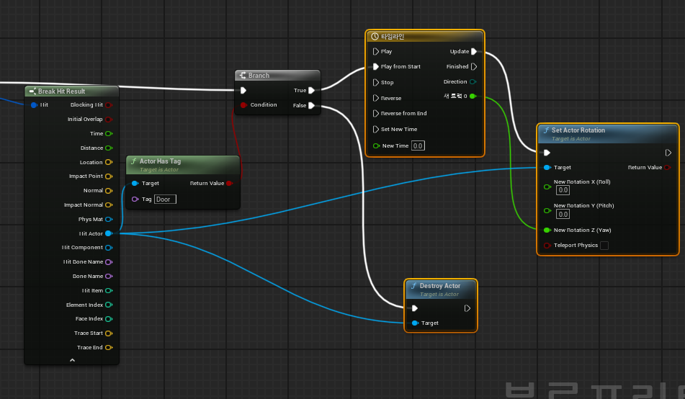Click the Initial Overlap output pin
Screen dimensions: 685x399
[x=109, y=120]
